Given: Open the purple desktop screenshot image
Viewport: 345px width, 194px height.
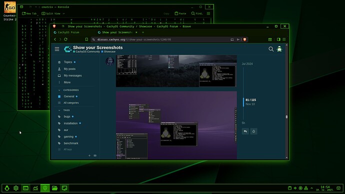Looking at the screenshot, I should (176, 125).
